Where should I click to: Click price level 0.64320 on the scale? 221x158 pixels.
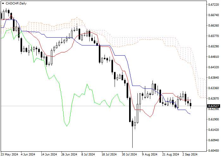214,67
